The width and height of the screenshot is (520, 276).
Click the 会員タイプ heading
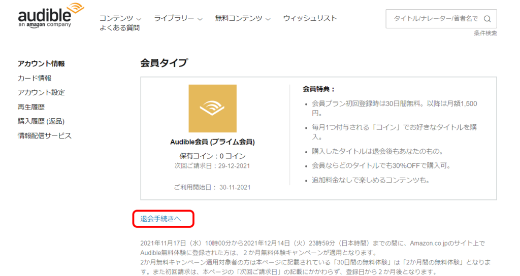coord(164,62)
